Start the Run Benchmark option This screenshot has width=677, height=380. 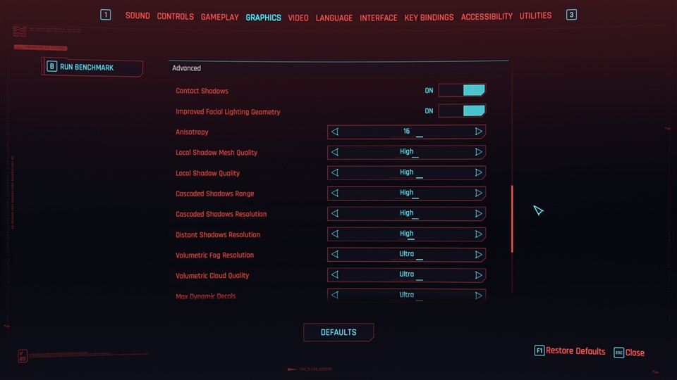92,68
